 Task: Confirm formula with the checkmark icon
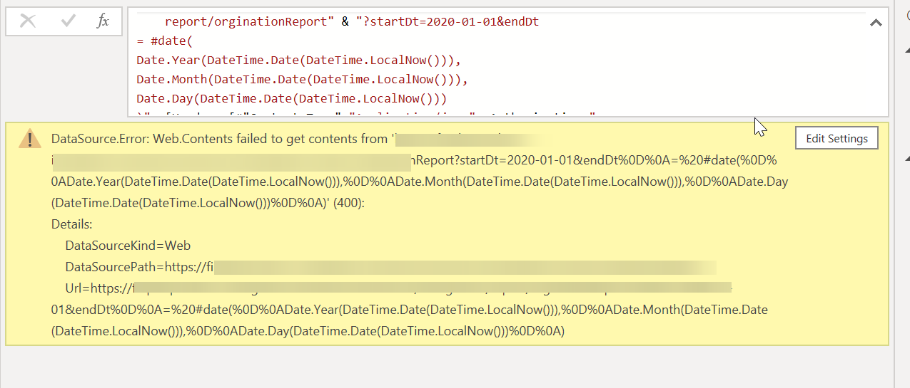click(x=69, y=21)
